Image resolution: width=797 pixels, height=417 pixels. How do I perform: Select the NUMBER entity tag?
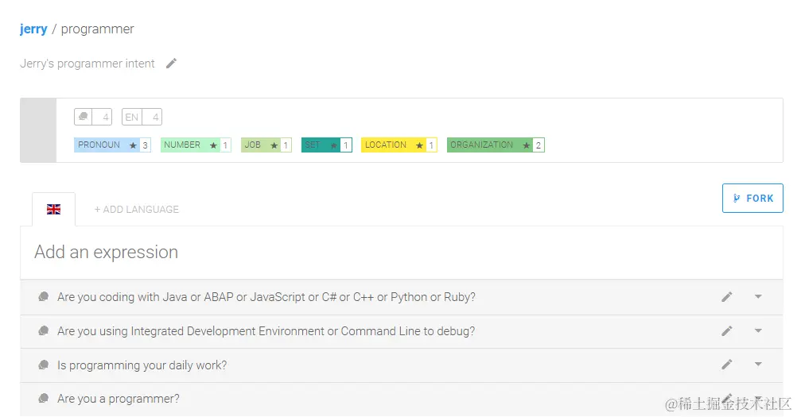(x=196, y=145)
